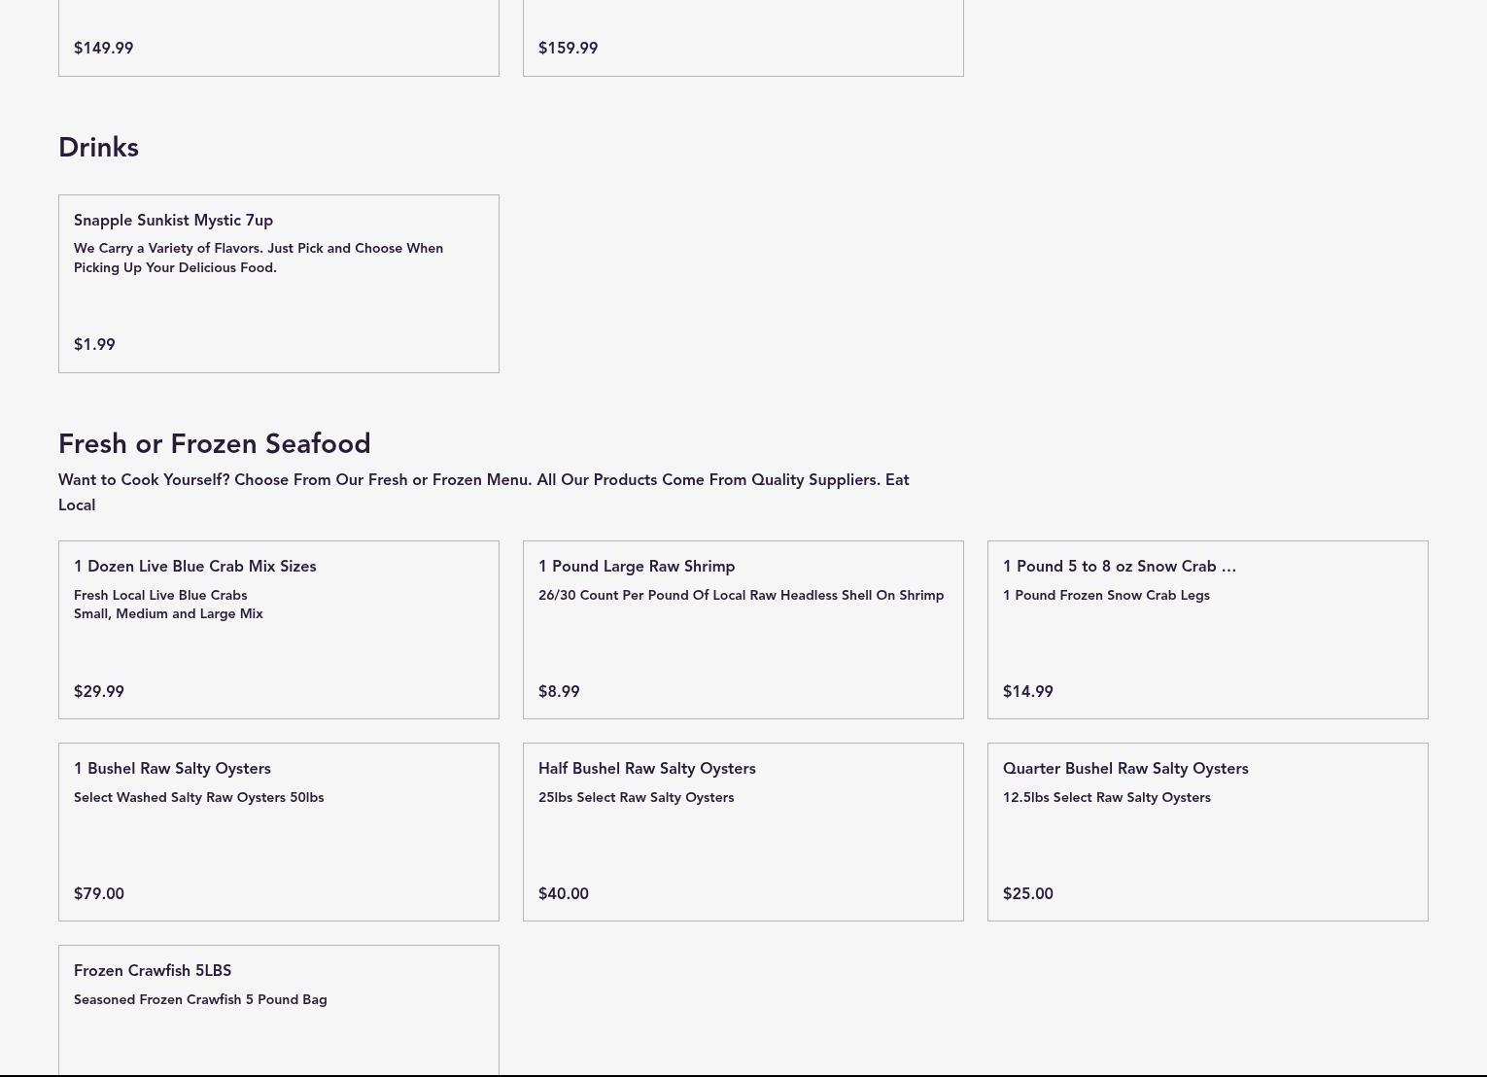Pick Quarter Bushel Raw Salty Oysters

coord(1208,832)
